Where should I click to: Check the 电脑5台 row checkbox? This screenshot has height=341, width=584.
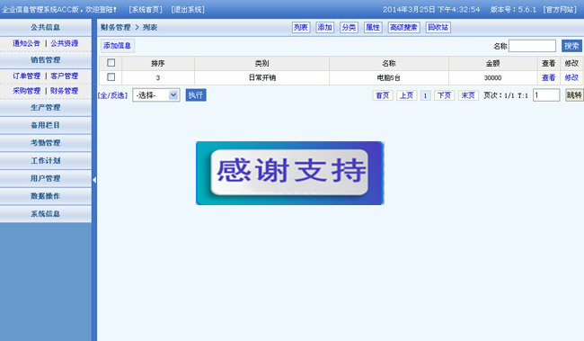pos(111,76)
